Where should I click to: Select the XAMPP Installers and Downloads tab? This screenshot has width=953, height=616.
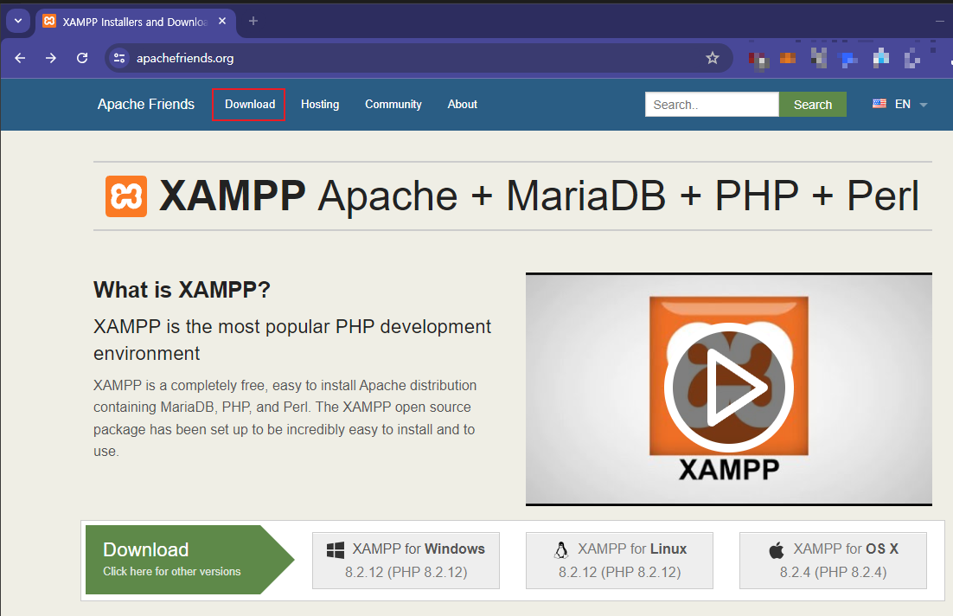[x=135, y=22]
